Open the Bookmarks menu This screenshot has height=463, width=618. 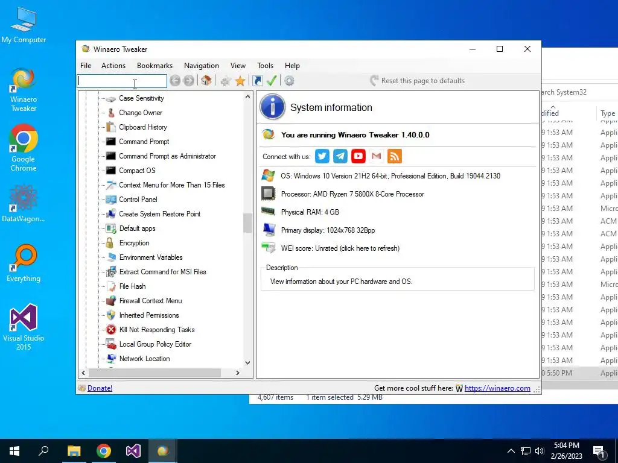click(x=154, y=66)
